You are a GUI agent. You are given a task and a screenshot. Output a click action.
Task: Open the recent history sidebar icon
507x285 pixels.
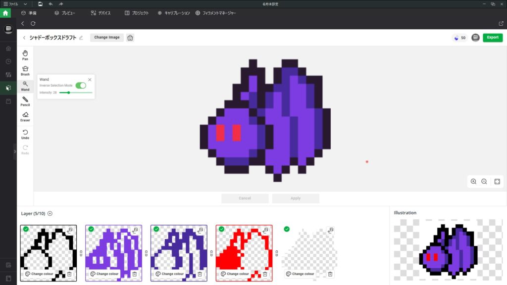pos(8,61)
